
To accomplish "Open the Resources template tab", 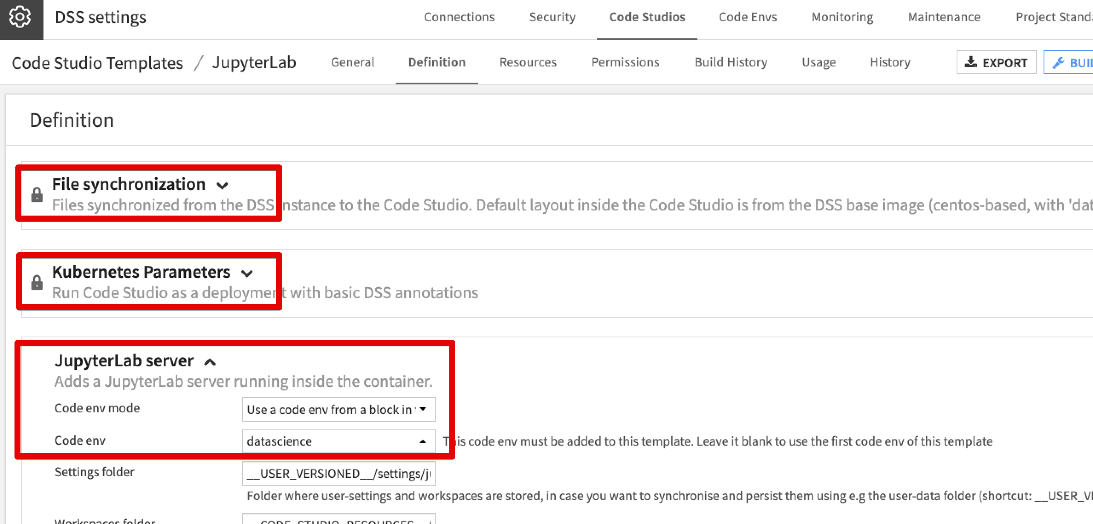I will [528, 62].
